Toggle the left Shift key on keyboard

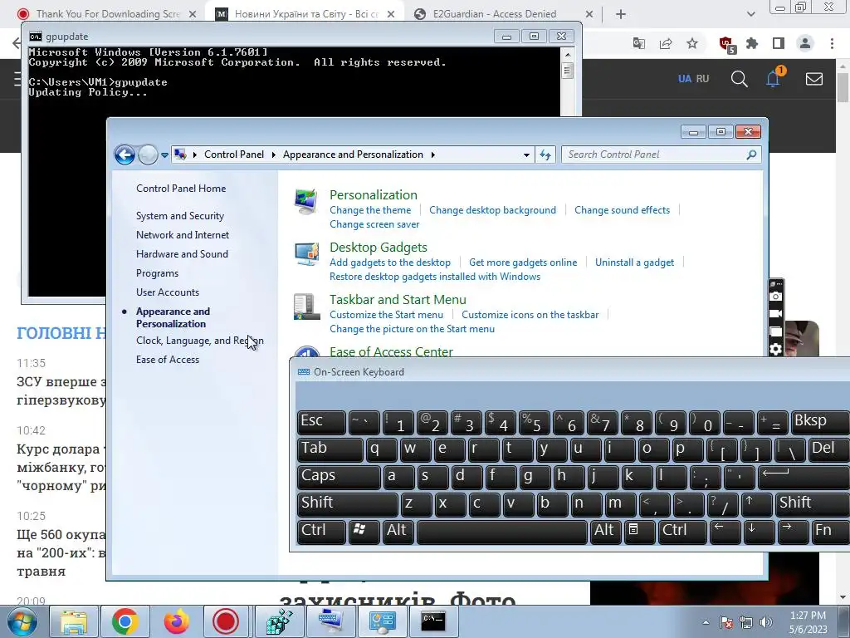[x=347, y=504]
